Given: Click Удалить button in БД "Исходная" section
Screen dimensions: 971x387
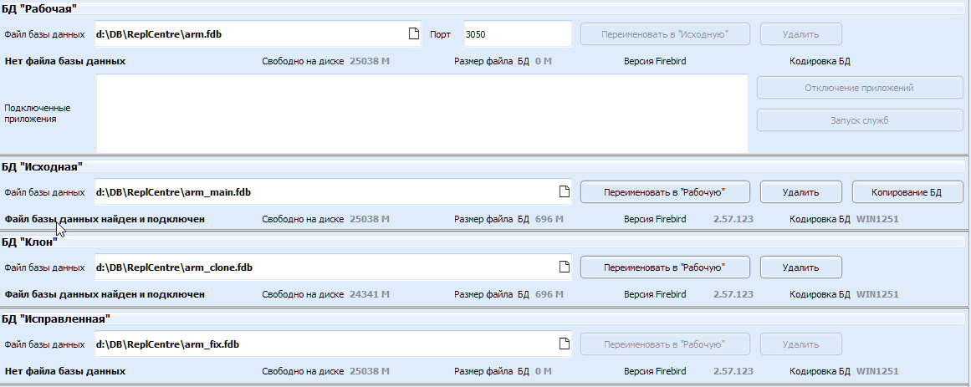Looking at the screenshot, I should coord(800,192).
